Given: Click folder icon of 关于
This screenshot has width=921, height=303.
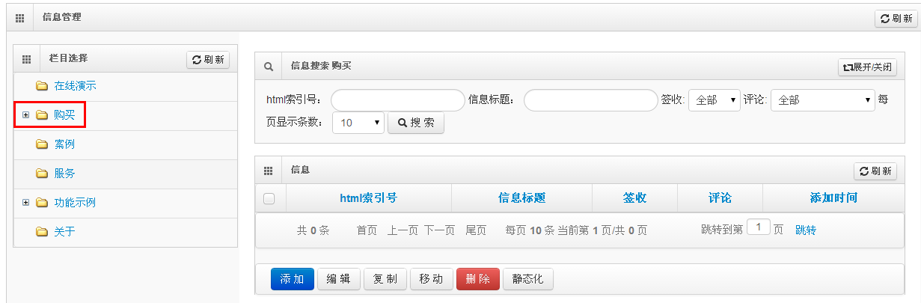Looking at the screenshot, I should pos(42,232).
